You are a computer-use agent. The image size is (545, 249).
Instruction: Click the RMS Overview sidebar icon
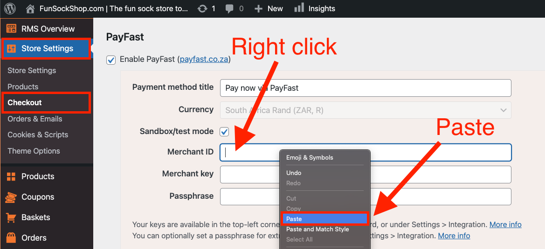tap(12, 28)
